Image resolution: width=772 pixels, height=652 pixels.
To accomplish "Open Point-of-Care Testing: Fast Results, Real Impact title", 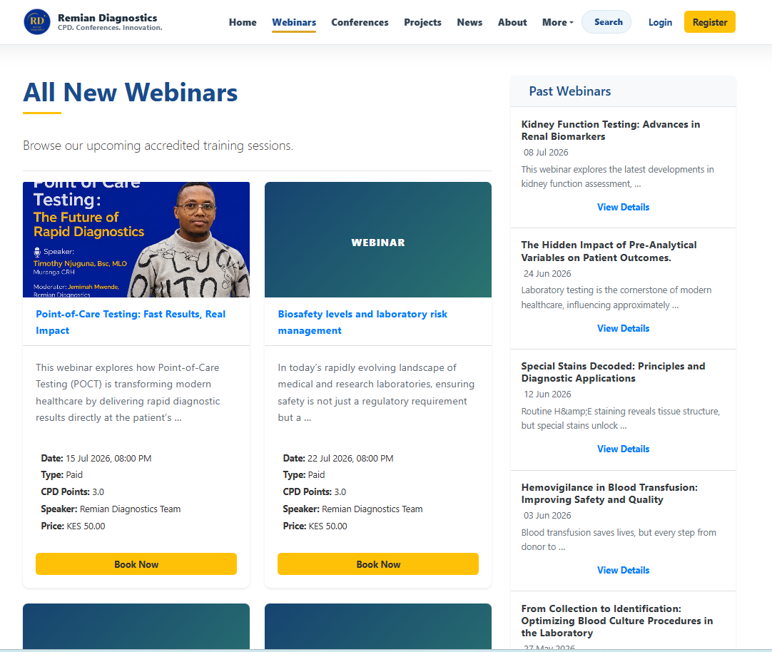I will click(x=131, y=322).
